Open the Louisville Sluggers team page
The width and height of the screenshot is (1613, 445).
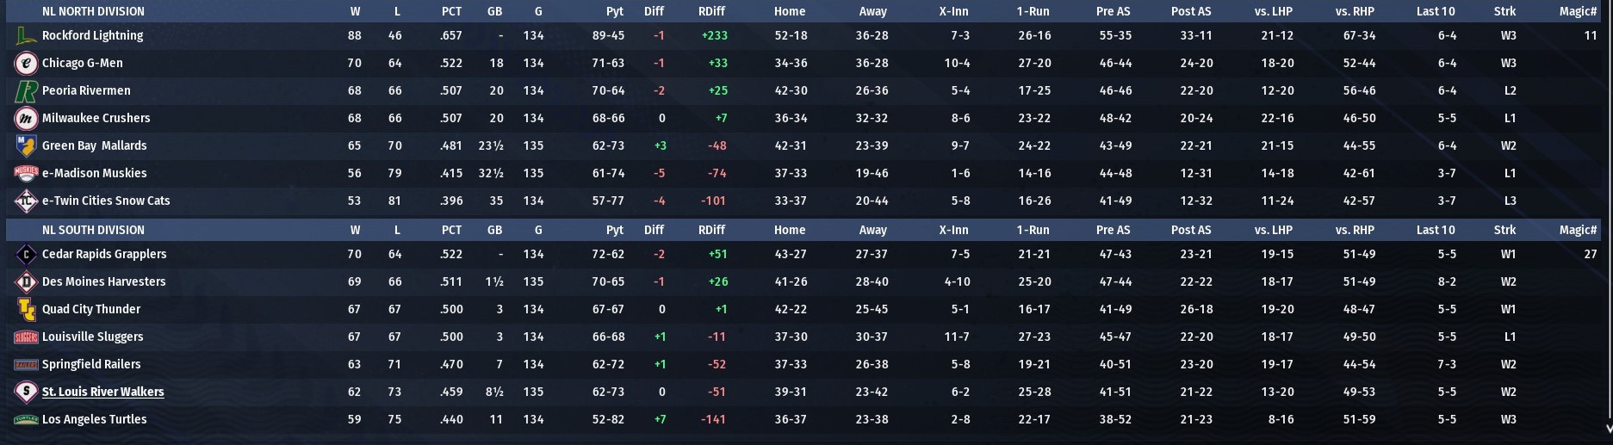tap(92, 337)
